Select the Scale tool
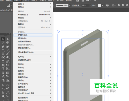This screenshot has width=129, height=101. click(x=7, y=61)
